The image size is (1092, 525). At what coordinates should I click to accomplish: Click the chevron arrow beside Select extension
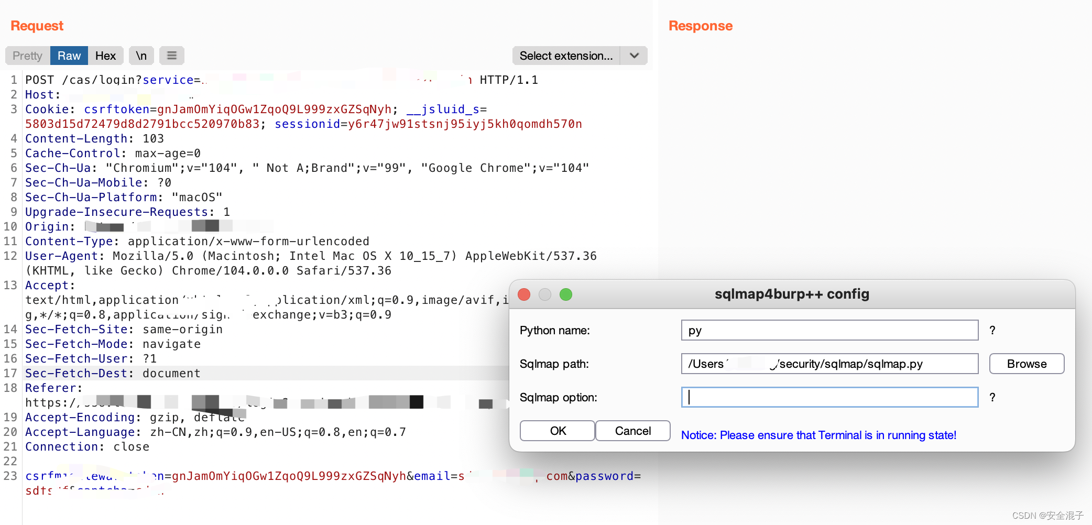(x=634, y=56)
